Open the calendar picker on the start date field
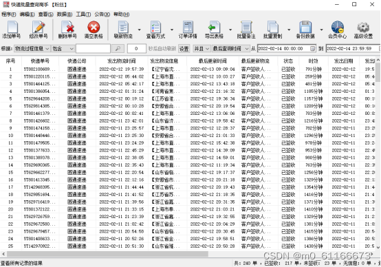Screen dimensions: 381x267 pos(313,49)
